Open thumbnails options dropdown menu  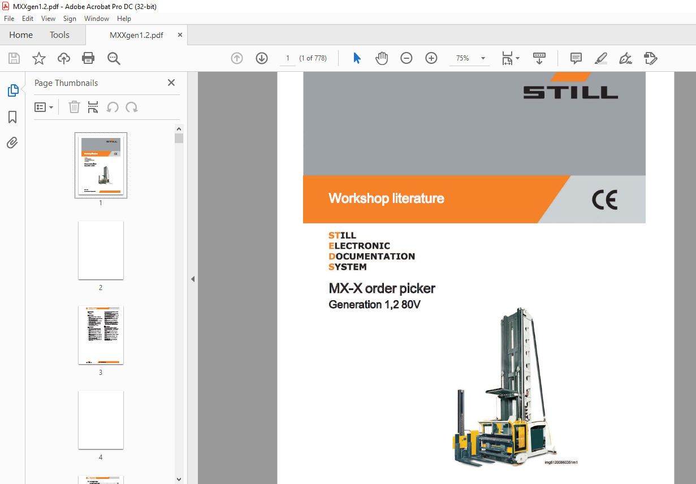[x=44, y=107]
